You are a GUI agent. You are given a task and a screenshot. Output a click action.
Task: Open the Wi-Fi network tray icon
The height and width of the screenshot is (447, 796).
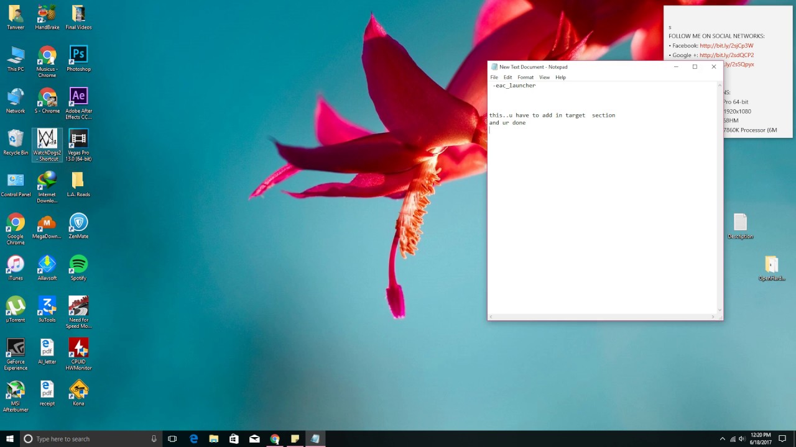click(733, 439)
